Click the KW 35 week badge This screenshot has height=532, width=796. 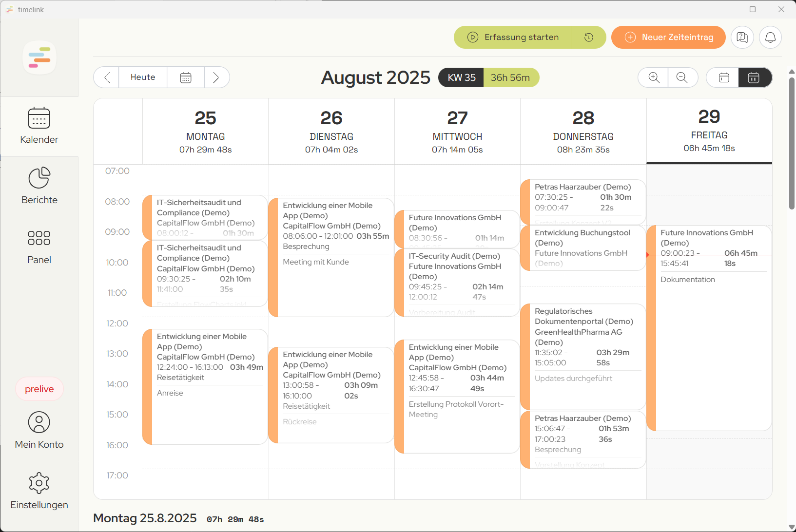[x=461, y=77]
